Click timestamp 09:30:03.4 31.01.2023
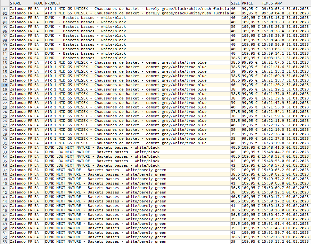 (285, 9)
